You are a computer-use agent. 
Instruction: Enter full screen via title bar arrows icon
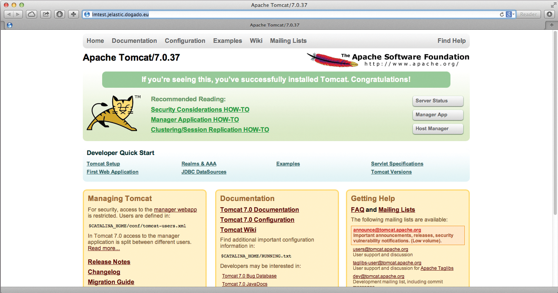(x=553, y=5)
